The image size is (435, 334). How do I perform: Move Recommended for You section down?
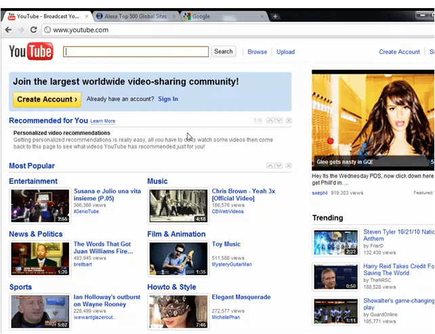pos(278,121)
